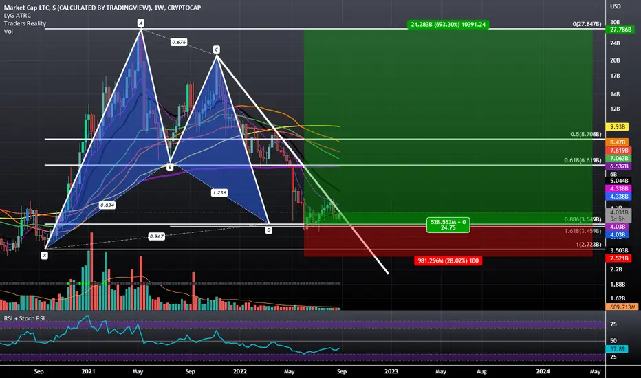The width and height of the screenshot is (641, 378).
Task: Select the Fib 0.5(8.708B) level label
Action: point(586,134)
